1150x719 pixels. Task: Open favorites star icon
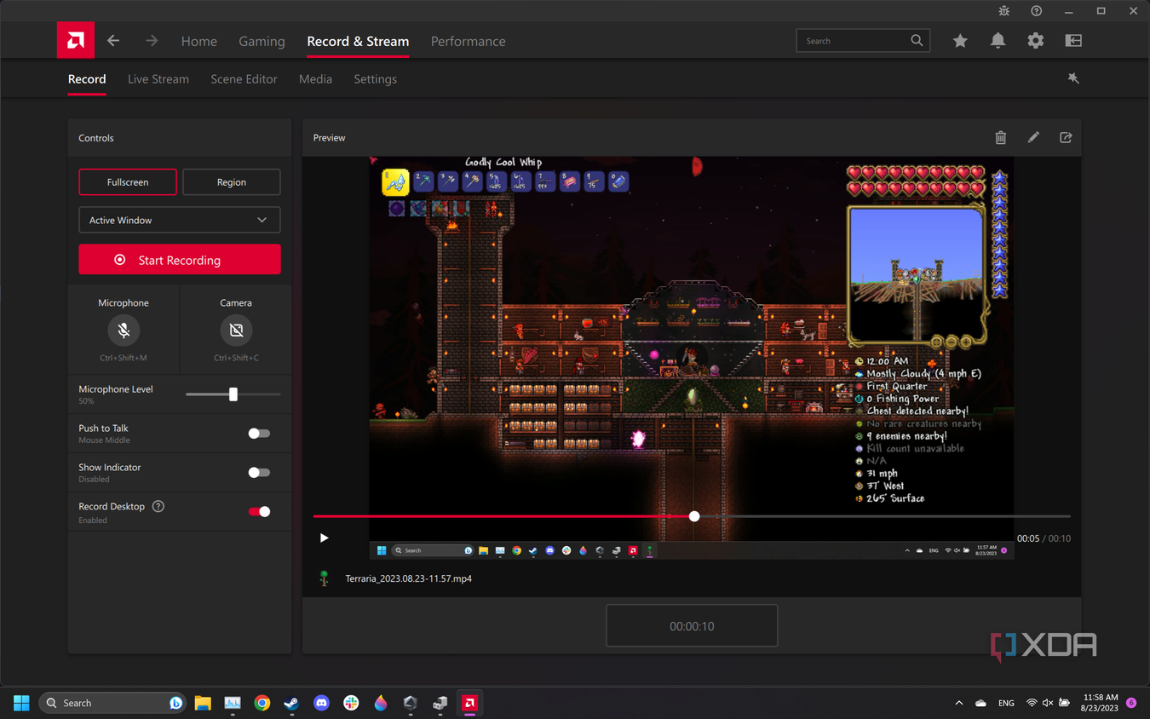(x=960, y=41)
